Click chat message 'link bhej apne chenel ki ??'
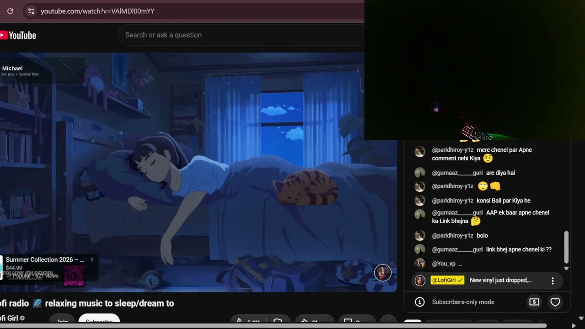 coord(519,249)
